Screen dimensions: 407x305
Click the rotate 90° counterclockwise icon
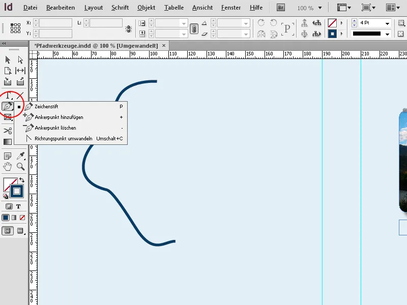tap(273, 23)
